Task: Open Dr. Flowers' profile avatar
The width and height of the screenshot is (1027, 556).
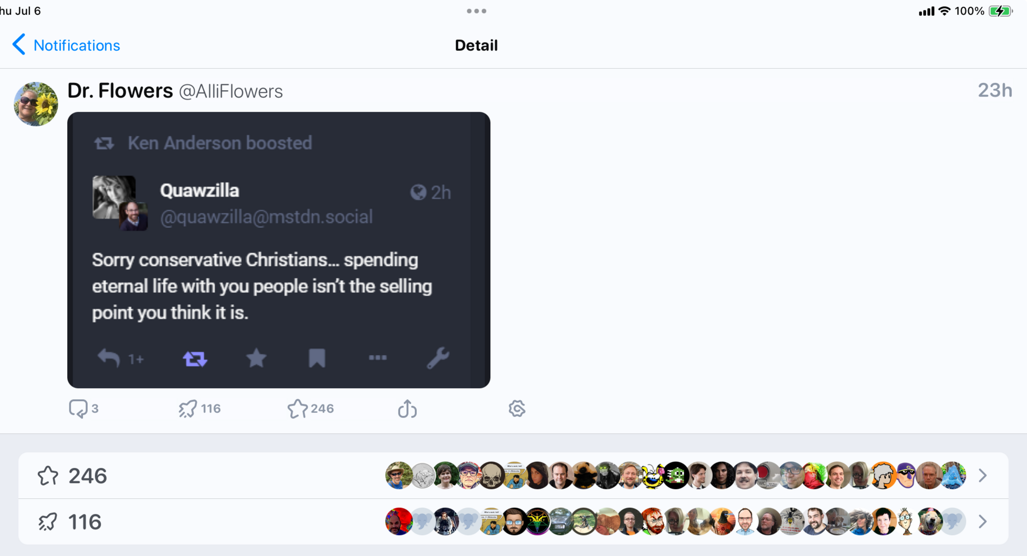Action: [36, 104]
